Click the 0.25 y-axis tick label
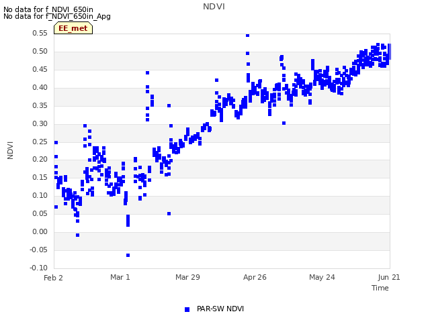The image size is (430, 322). [40, 142]
